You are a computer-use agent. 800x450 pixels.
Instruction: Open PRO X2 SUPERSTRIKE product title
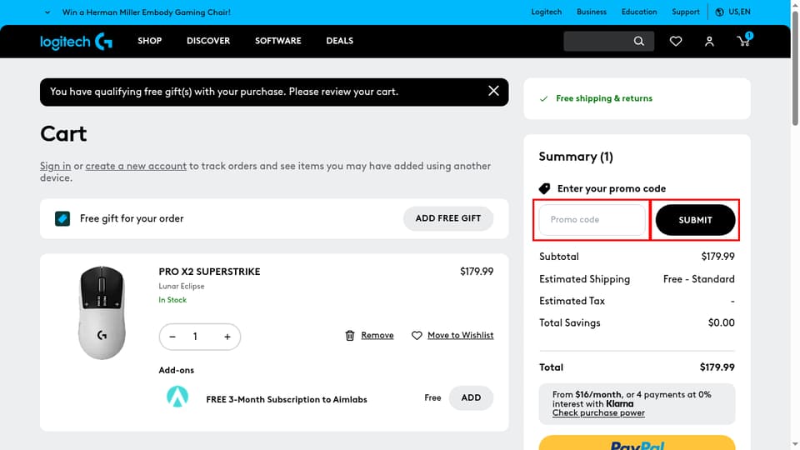point(209,272)
